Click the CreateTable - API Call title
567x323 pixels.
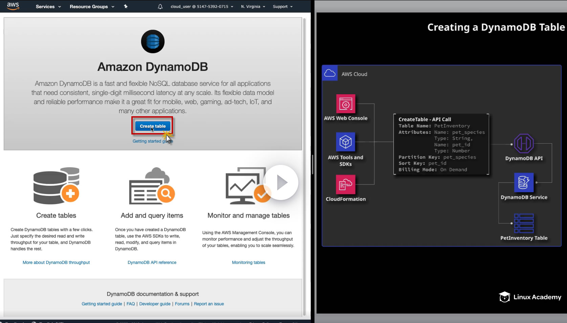[425, 119]
